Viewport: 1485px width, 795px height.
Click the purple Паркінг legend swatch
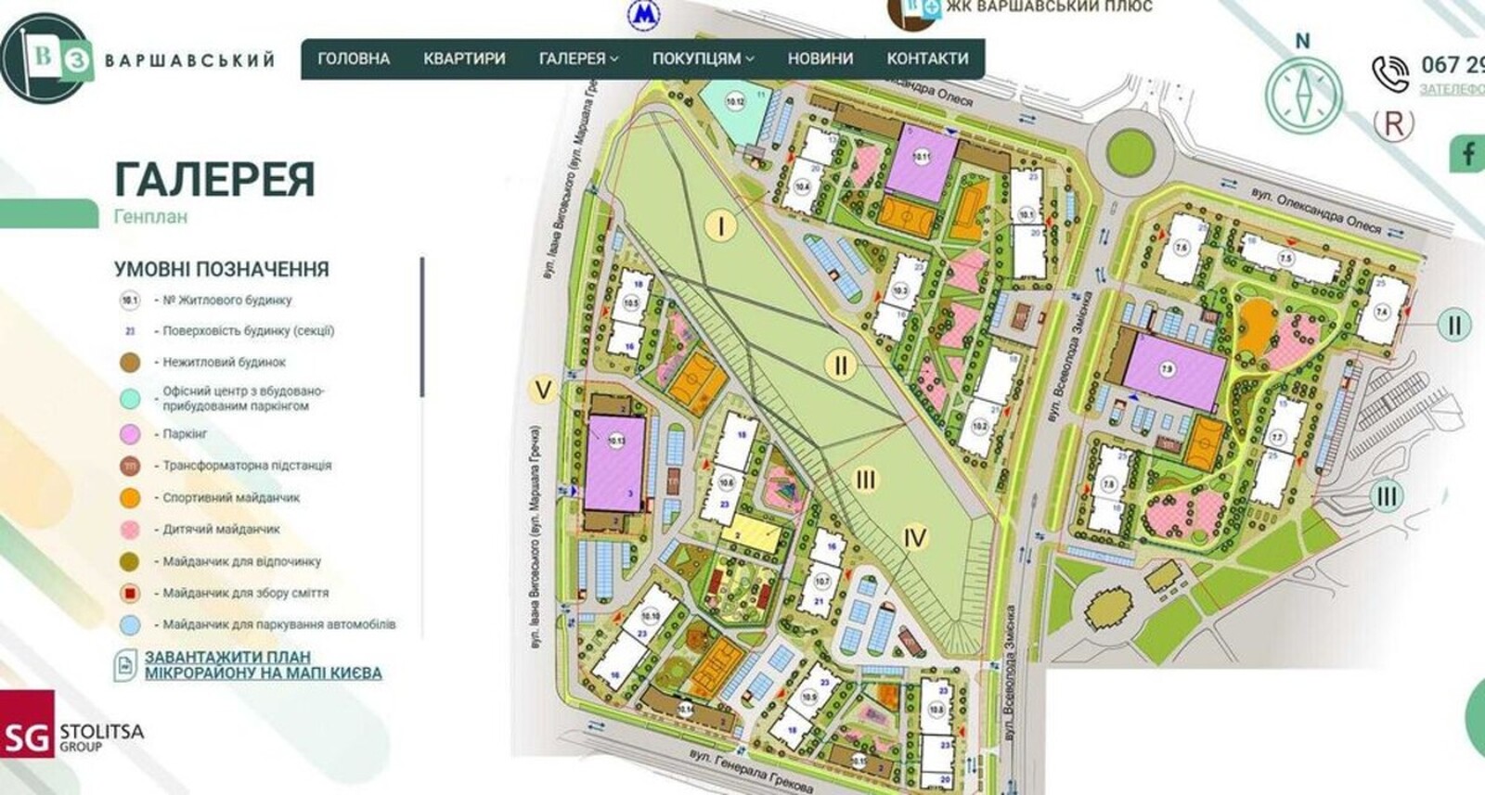(130, 434)
